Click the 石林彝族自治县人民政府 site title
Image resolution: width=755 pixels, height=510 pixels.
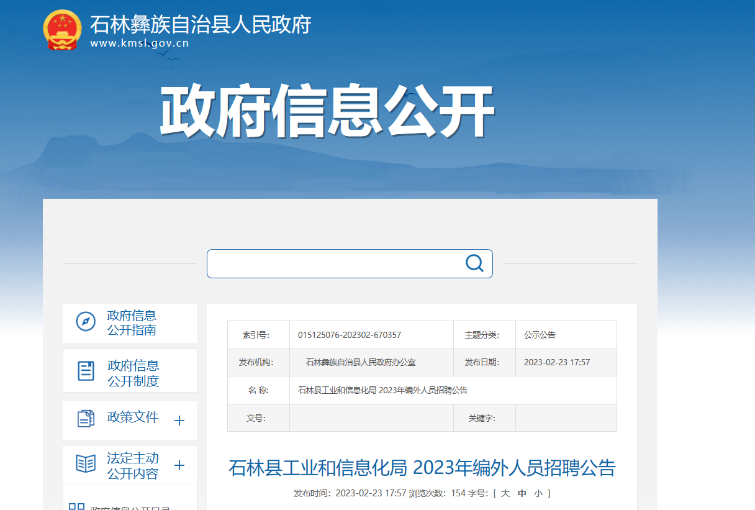tap(201, 24)
